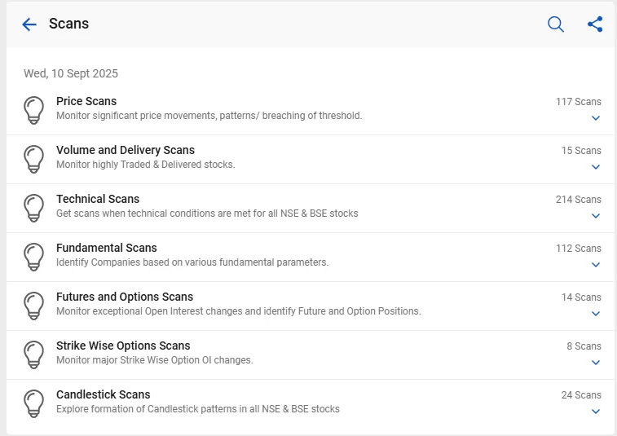The image size is (617, 436).
Task: Open the search magnifier icon
Action: pos(556,24)
